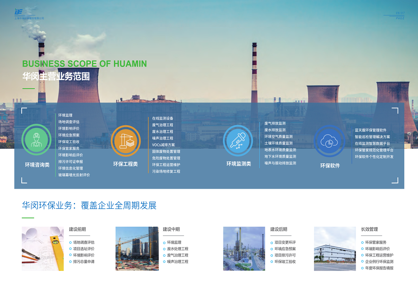Select 年度环保报告填报 under 长效管理

379,268
